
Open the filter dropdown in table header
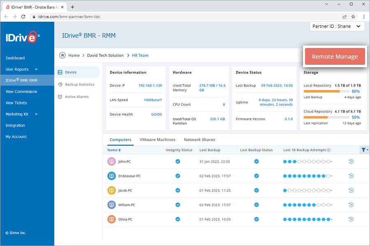[365, 150]
